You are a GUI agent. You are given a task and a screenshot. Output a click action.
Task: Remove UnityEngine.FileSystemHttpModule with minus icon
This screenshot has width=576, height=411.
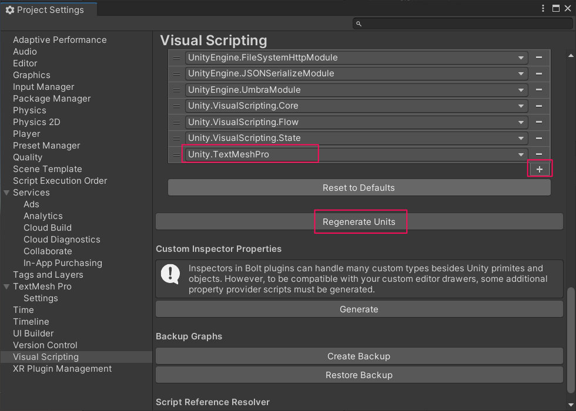pos(539,58)
